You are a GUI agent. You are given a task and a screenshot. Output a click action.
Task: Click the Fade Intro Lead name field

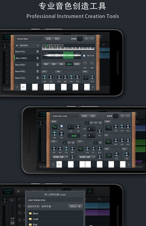pos(65,116)
